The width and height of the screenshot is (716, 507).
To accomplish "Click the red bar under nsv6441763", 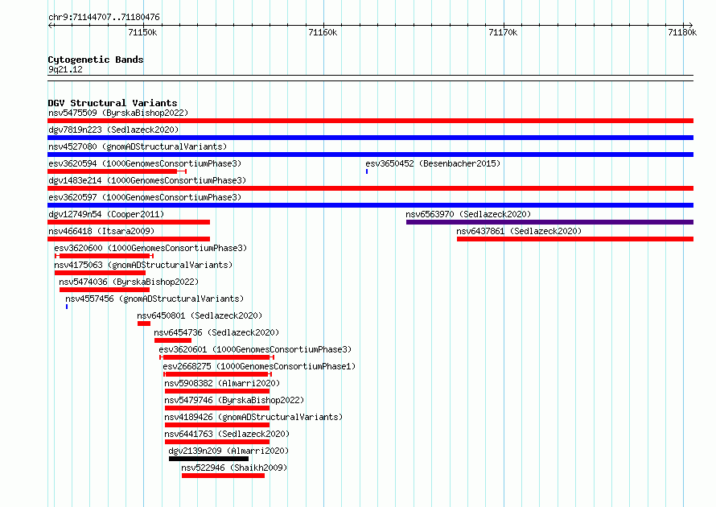I will pos(217,442).
